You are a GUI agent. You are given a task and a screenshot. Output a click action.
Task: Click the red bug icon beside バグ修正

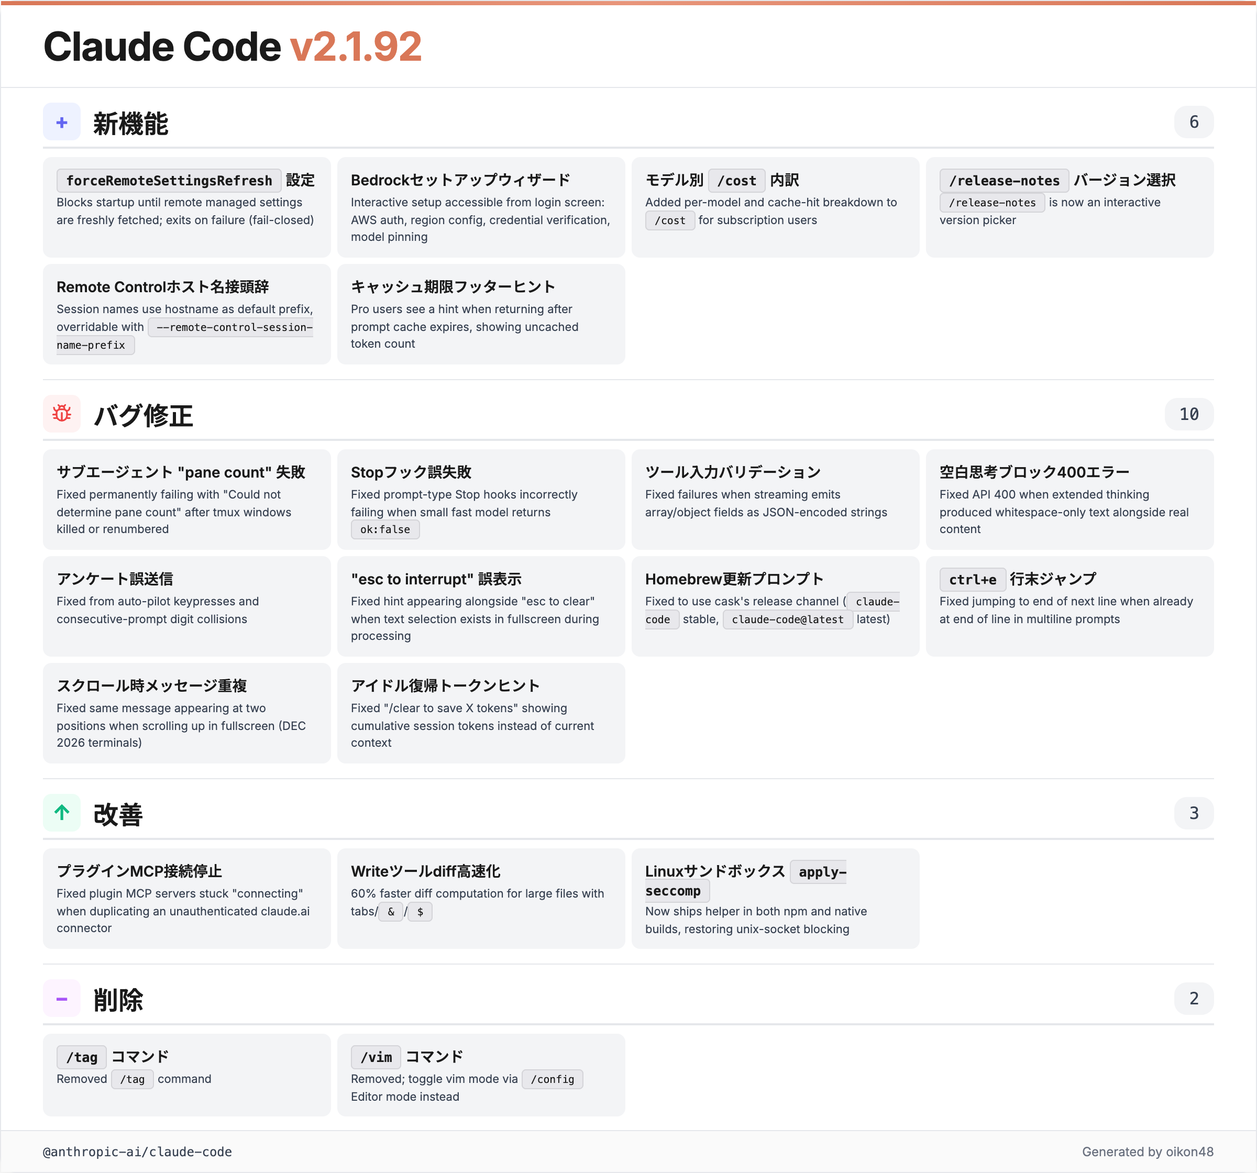point(62,414)
